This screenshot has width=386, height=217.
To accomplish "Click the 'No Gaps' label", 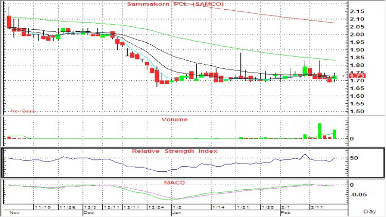I will click(x=23, y=111).
